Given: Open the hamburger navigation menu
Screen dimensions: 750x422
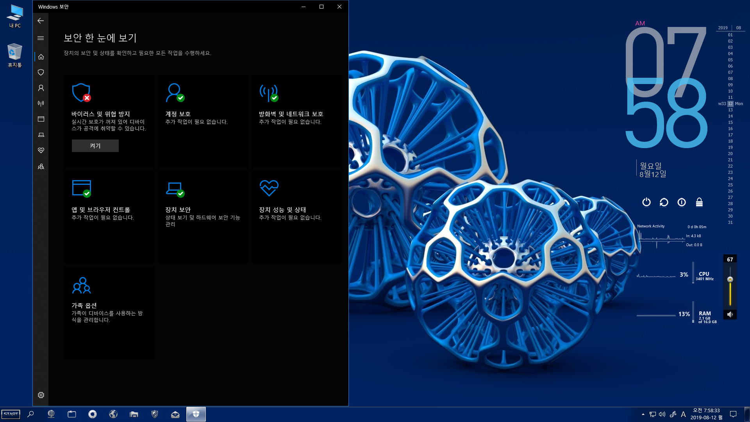Looking at the screenshot, I should 41,38.
